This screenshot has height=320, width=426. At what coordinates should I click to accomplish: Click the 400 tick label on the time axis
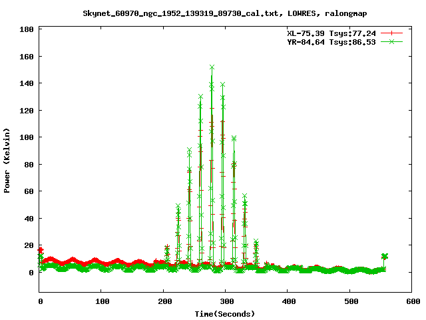coord(288,302)
